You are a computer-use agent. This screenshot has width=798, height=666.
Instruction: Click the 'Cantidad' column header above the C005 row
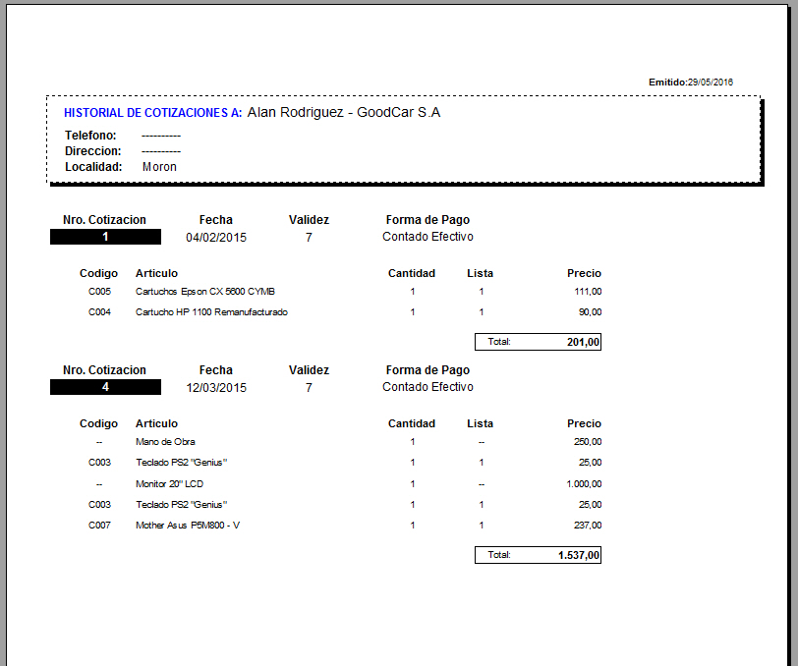412,273
